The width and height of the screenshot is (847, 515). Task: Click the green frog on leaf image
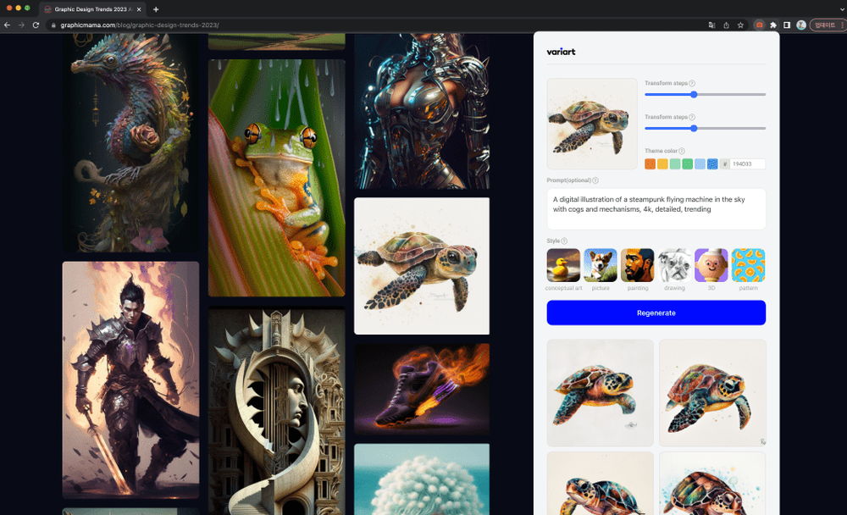tap(277, 178)
